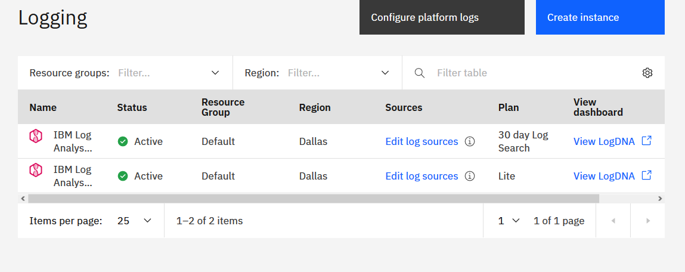Click Create instance button
The image size is (685, 272).
[600, 17]
